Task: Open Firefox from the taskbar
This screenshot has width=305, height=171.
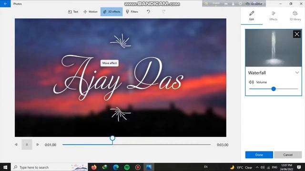Action: tap(94, 167)
